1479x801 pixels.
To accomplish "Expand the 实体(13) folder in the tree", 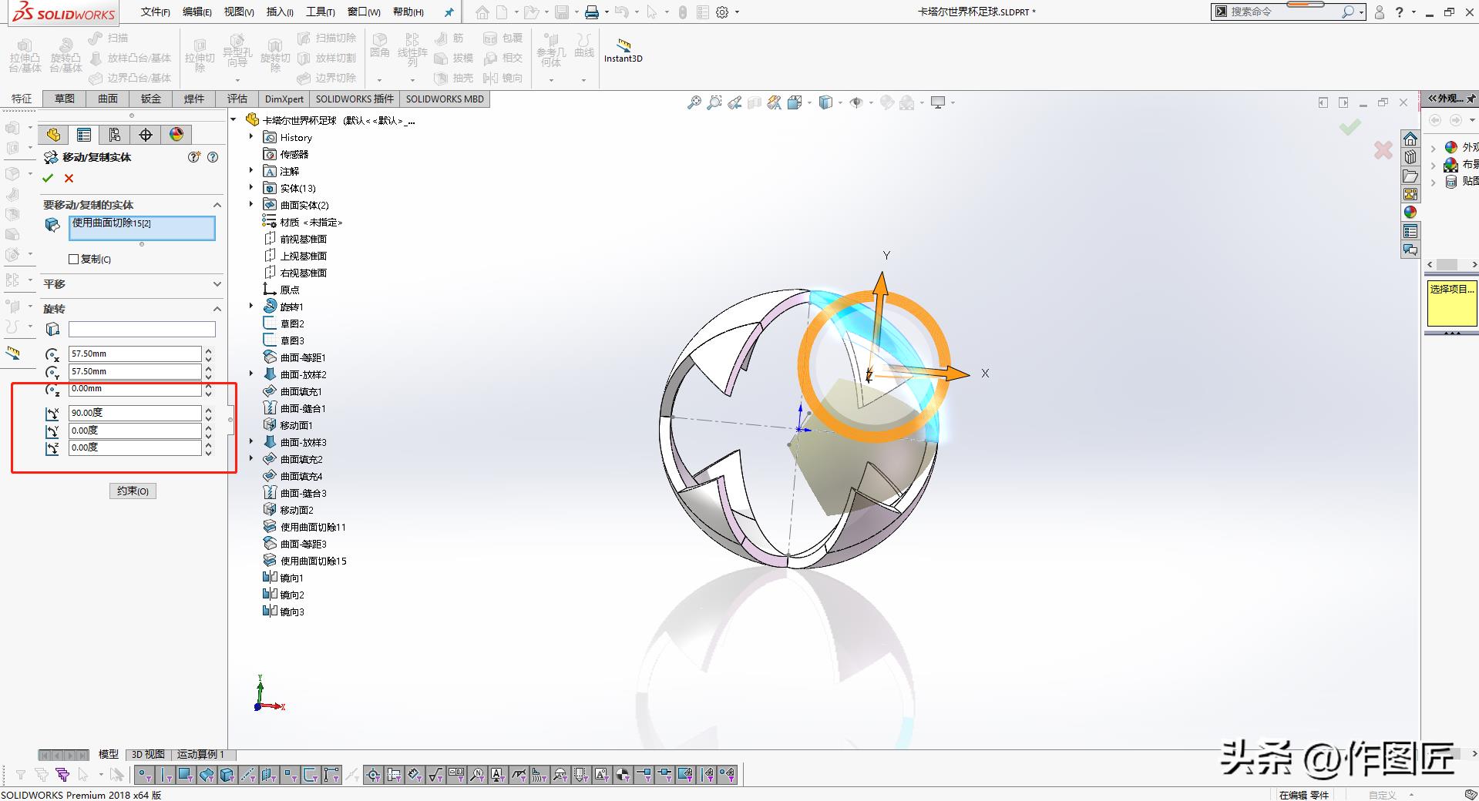I will point(251,188).
